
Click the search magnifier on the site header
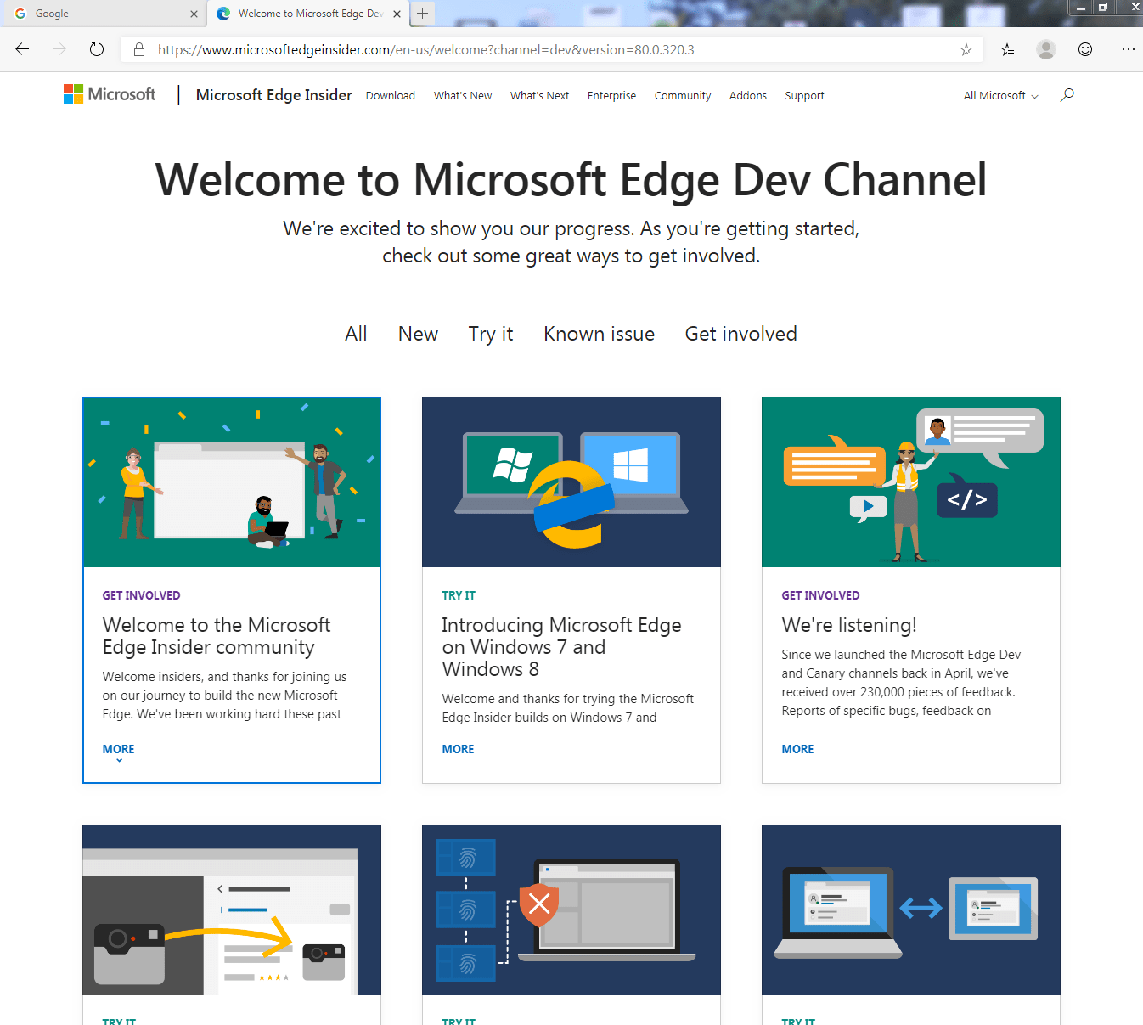point(1067,95)
